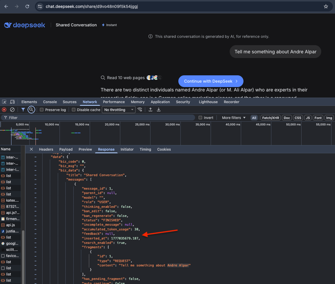Open the Timing tab
The width and height of the screenshot is (335, 284).
(x=145, y=150)
